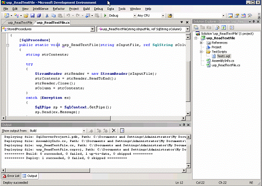Switch to the Error List tab
Viewport: 262px width, 186px height.
click(11, 176)
